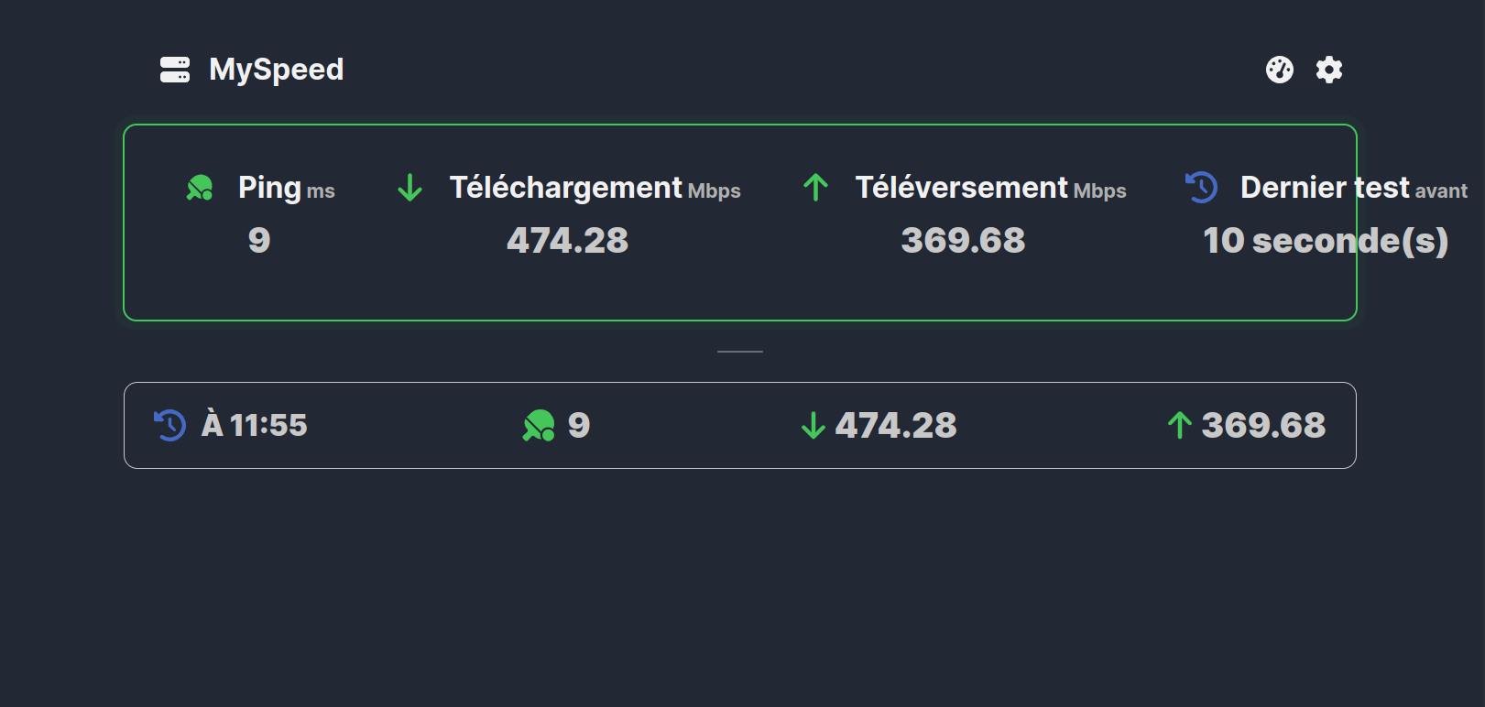
Task: Click the download arrow in the 11:55 row
Action: pyautogui.click(x=813, y=425)
